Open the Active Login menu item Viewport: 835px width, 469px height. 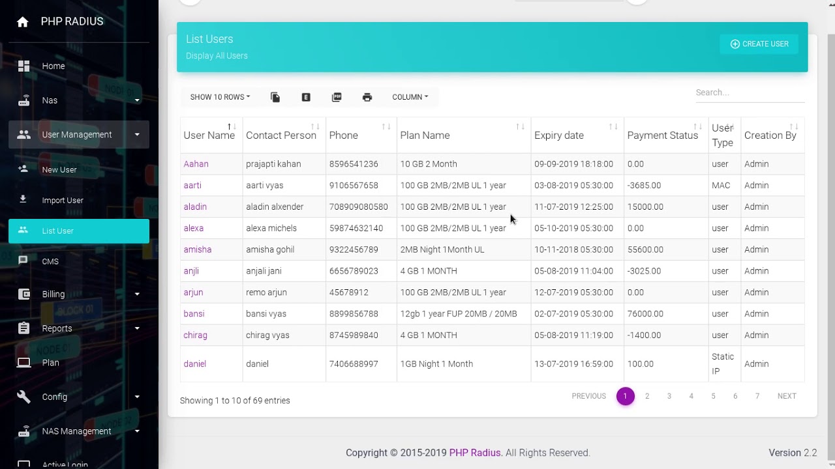tap(79, 464)
